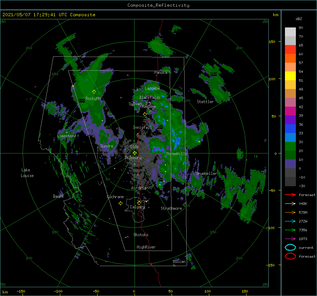Screen dimensions: 317x296
Task: Click the RockyMH station label
Action: point(93,99)
